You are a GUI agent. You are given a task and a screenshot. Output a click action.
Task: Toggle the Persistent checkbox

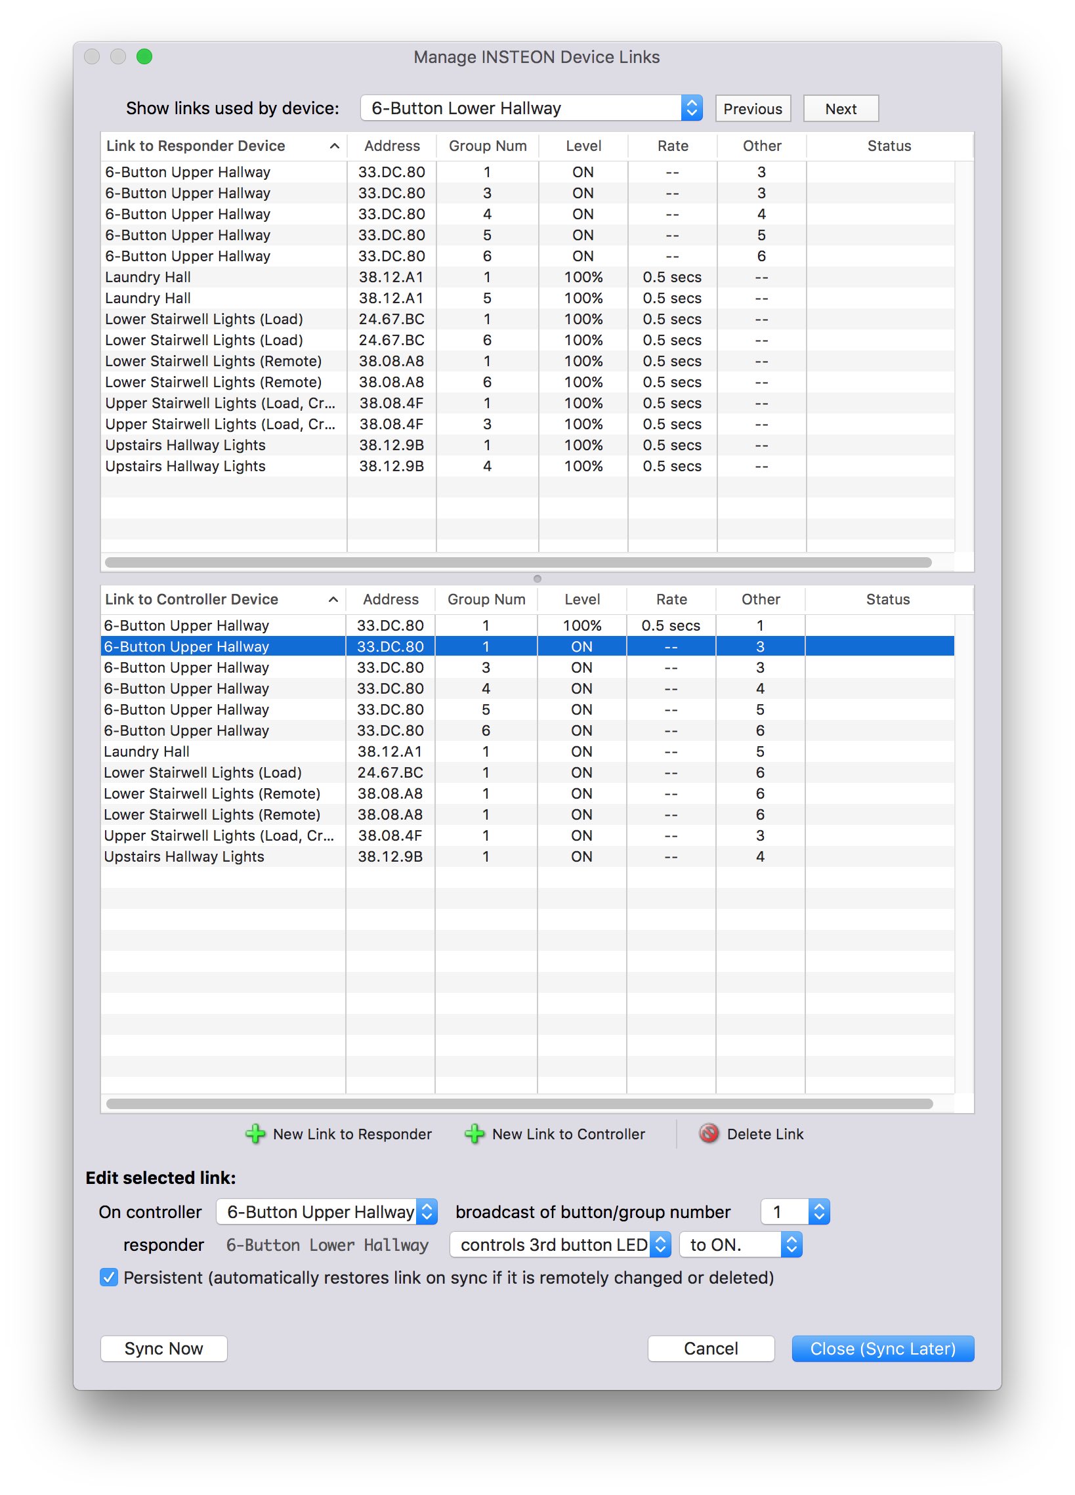coord(109,1278)
